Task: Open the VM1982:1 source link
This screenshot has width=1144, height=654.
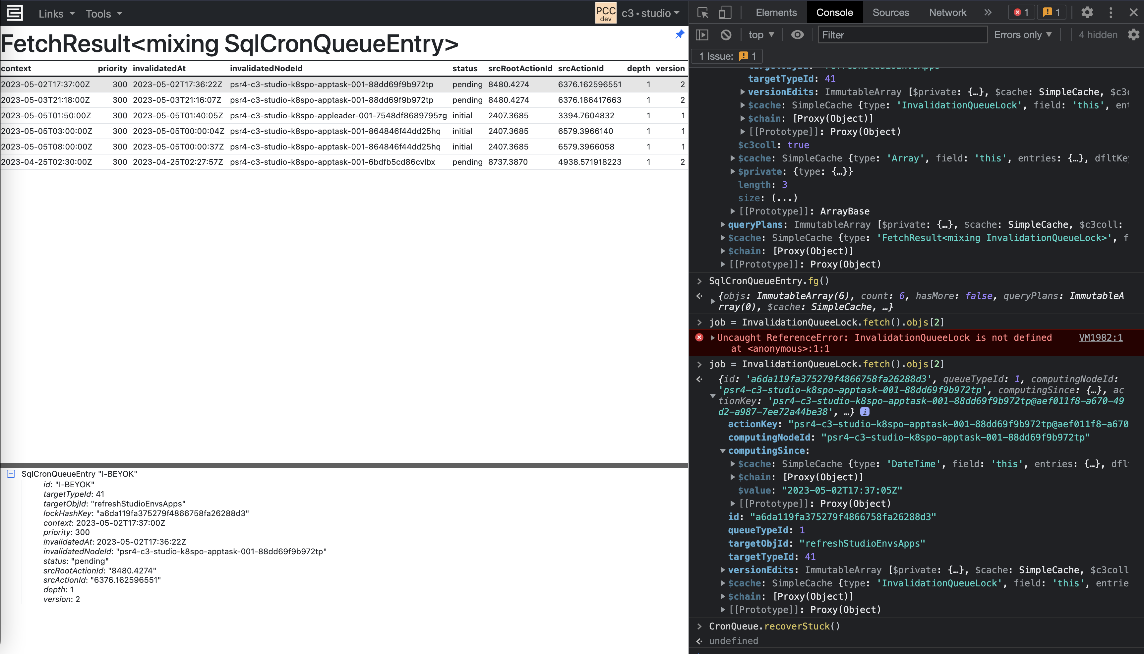Action: click(x=1101, y=337)
